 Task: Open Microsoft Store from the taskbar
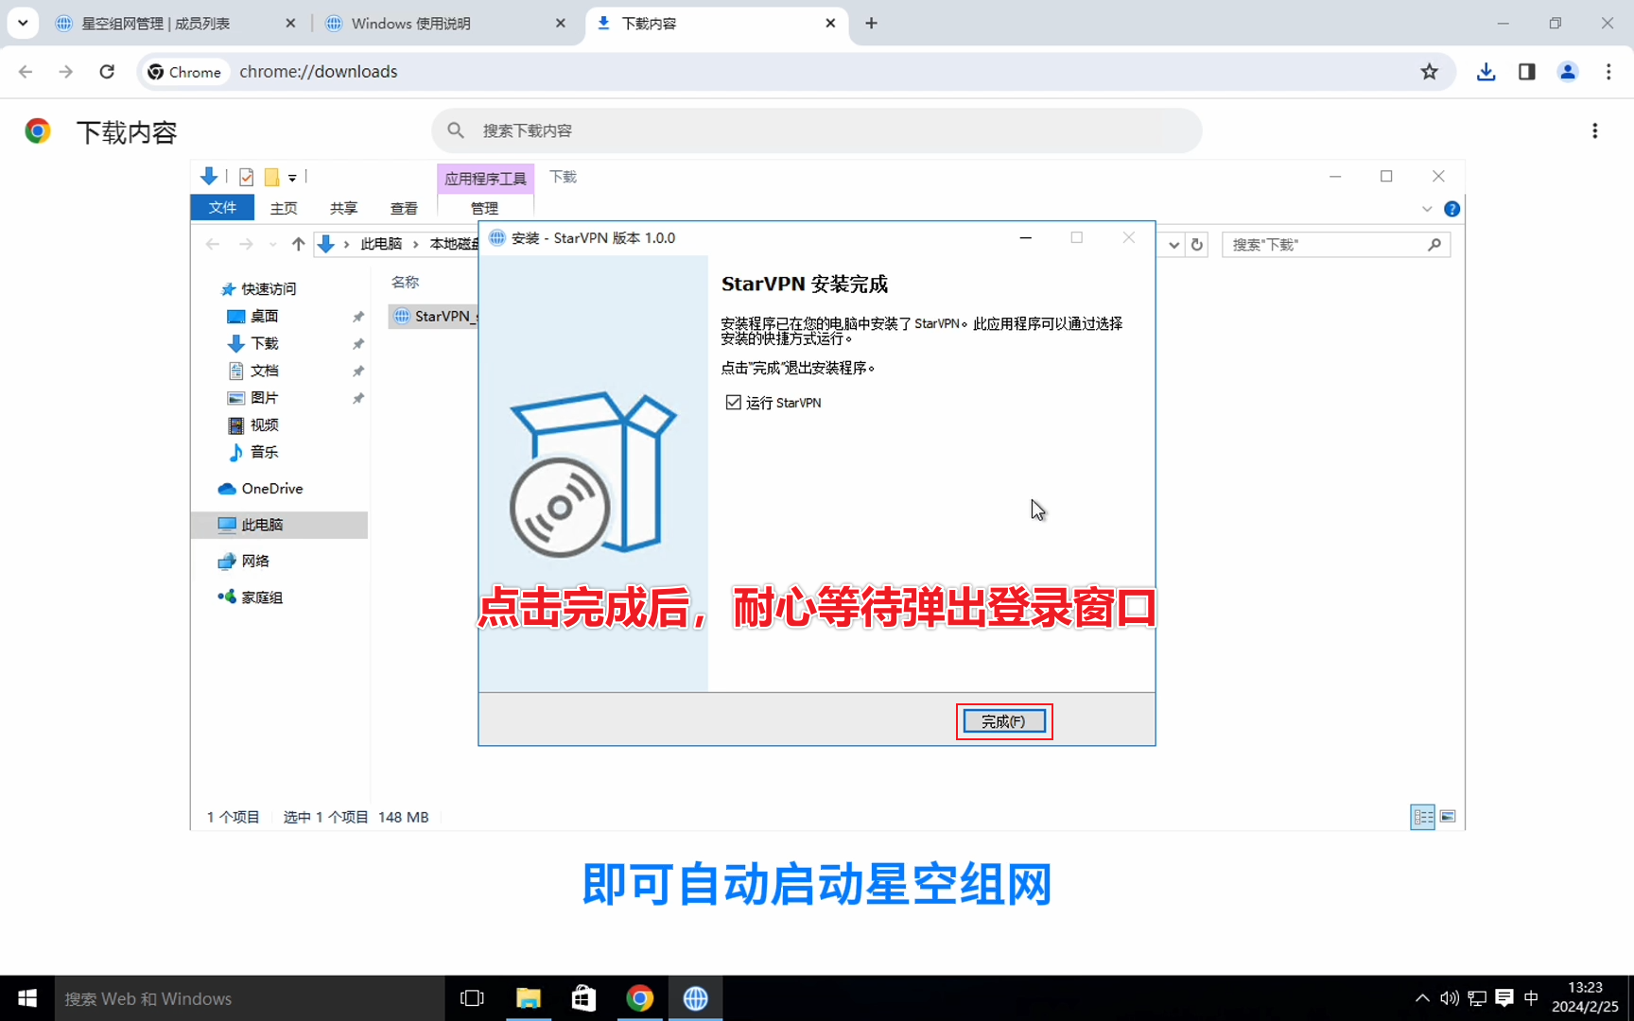(583, 998)
